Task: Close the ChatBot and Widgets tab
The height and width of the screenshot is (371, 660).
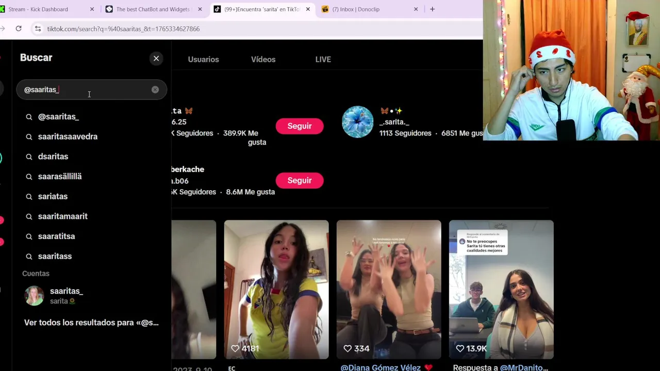Action: pyautogui.click(x=200, y=9)
